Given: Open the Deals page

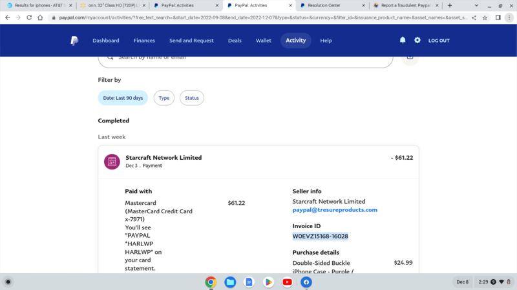Looking at the screenshot, I should [x=235, y=41].
